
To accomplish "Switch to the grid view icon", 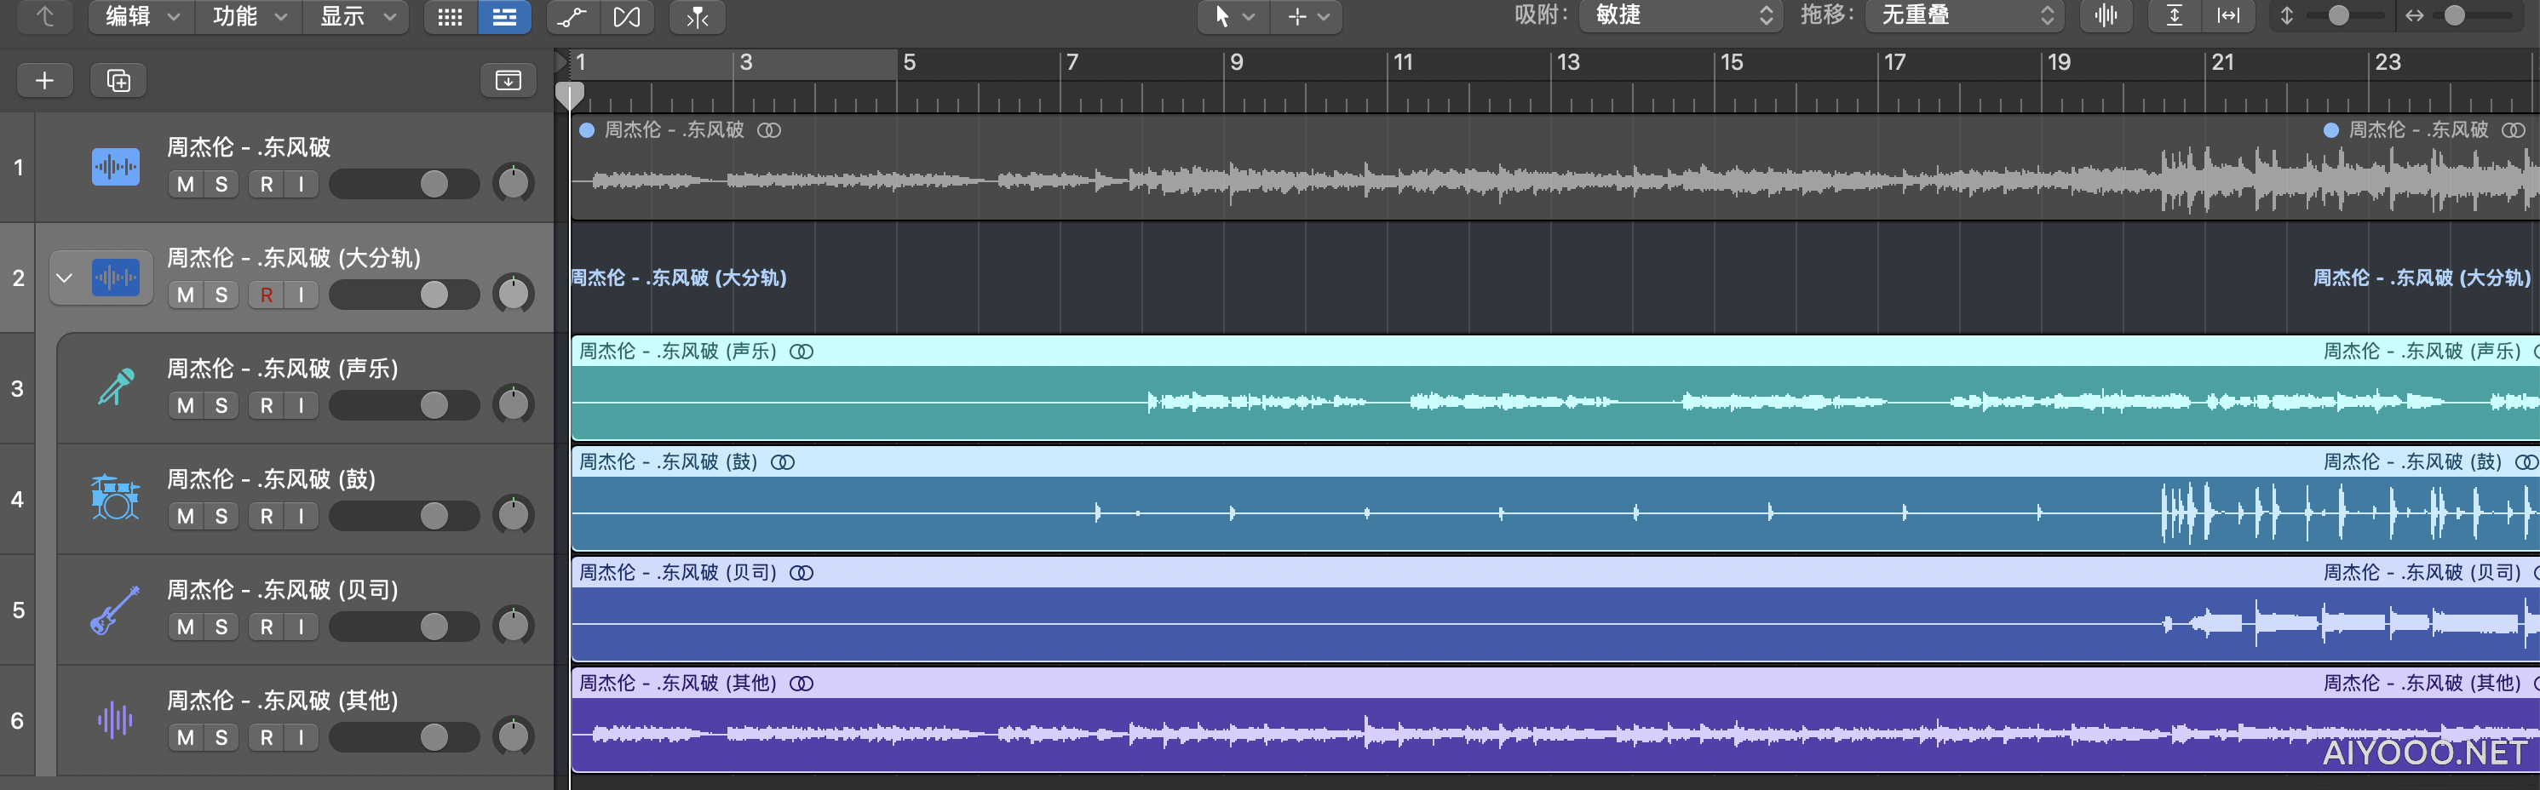I will (x=451, y=17).
